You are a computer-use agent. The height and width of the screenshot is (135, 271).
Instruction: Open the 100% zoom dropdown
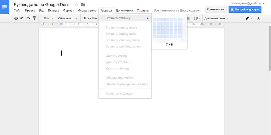pos(47,18)
